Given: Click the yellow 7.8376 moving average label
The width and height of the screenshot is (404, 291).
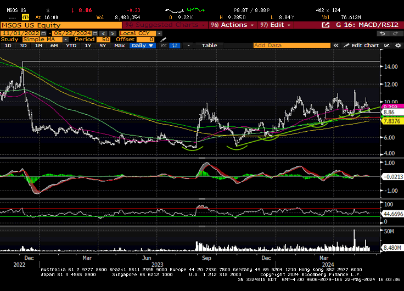Looking at the screenshot, I should pos(391,121).
